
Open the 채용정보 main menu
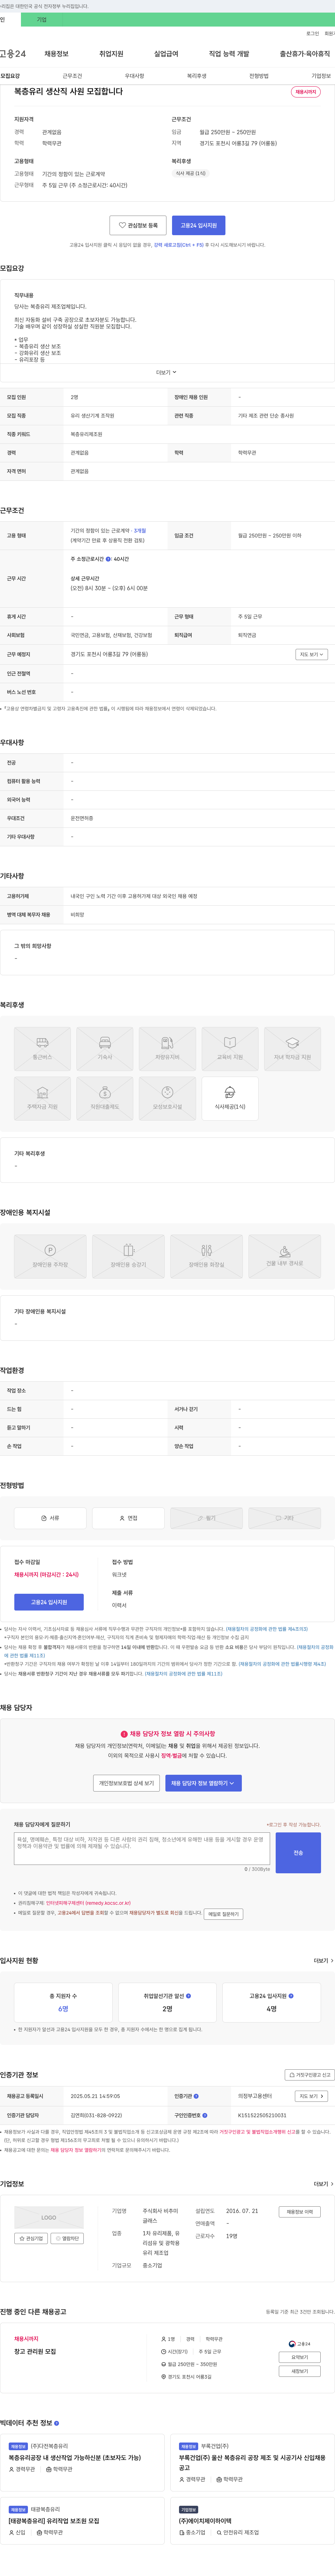[x=56, y=54]
